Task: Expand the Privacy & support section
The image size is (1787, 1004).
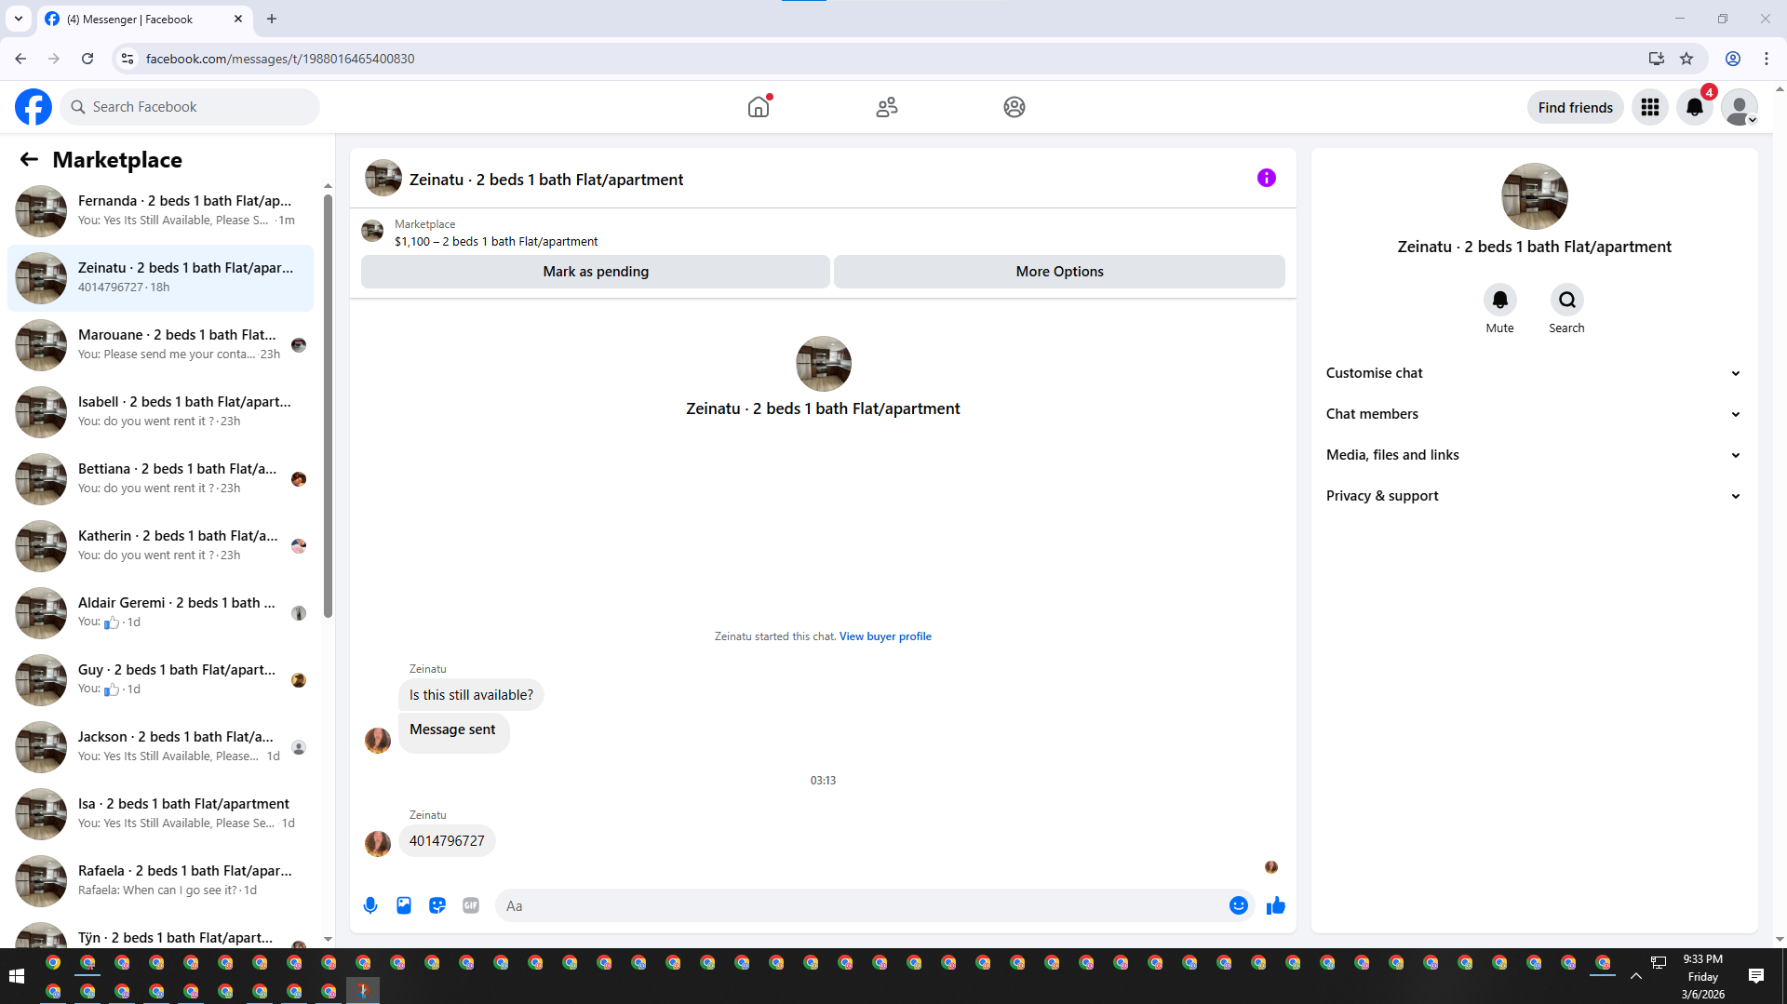Action: coord(1534,496)
